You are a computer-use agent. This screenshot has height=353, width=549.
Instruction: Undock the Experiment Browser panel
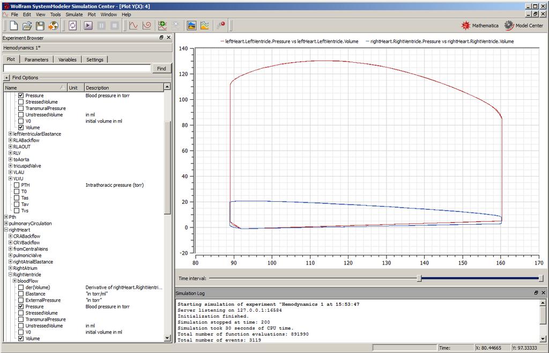click(x=161, y=38)
